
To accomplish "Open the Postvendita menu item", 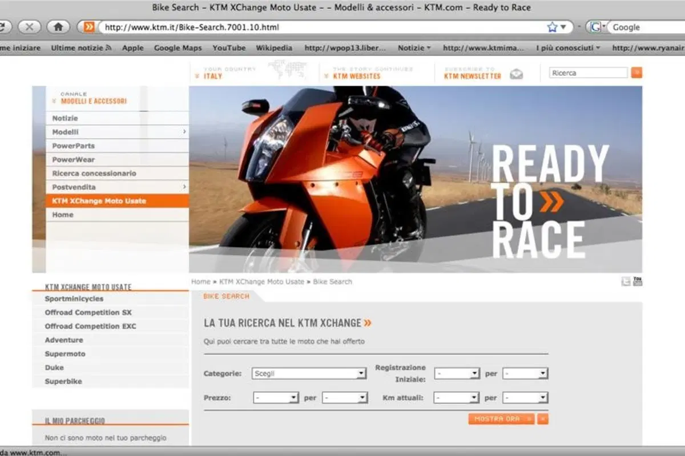I will [x=117, y=187].
